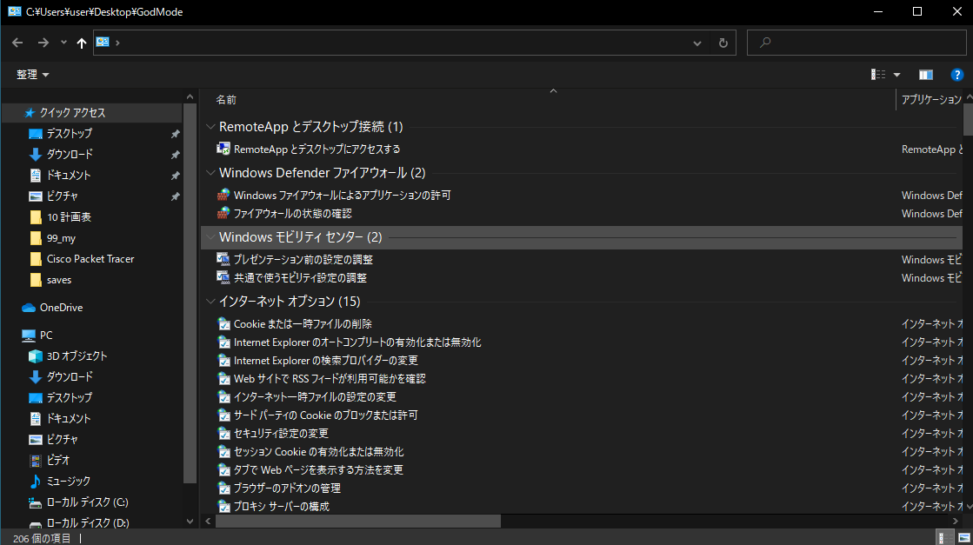The height and width of the screenshot is (545, 973).
Task: Collapse the インターネット オプション group
Action: pos(211,302)
